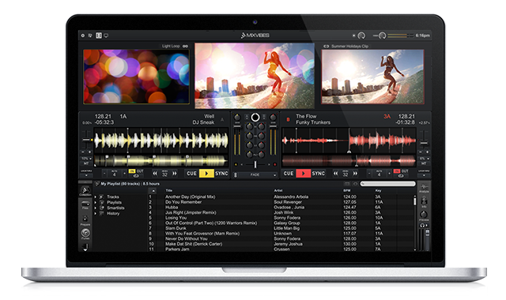Click the record dot in top bar
The width and height of the screenshot is (506, 300).
pyautogui.click(x=354, y=36)
